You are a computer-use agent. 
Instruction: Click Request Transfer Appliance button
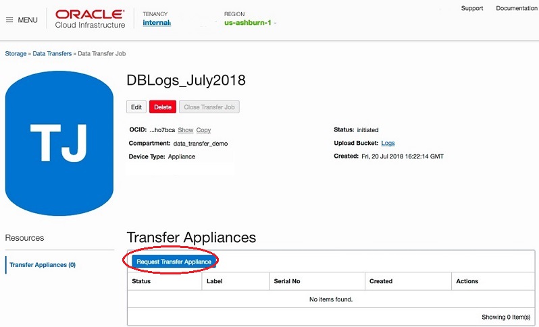pos(174,262)
